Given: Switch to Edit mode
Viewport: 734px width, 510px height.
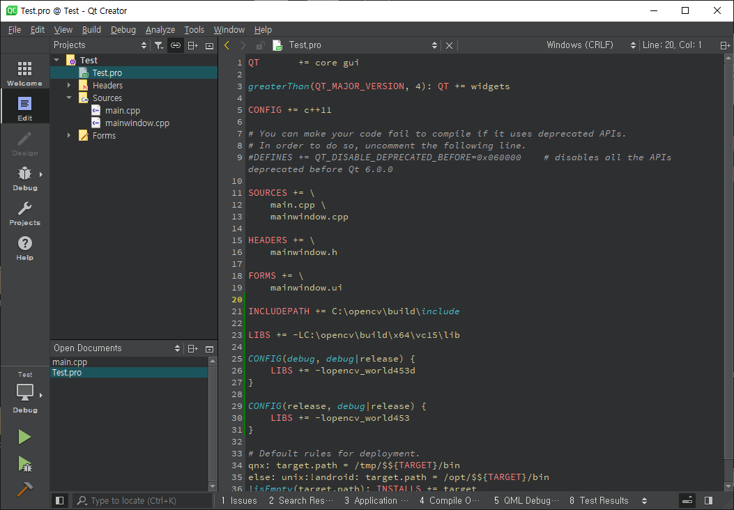Looking at the screenshot, I should pyautogui.click(x=24, y=108).
